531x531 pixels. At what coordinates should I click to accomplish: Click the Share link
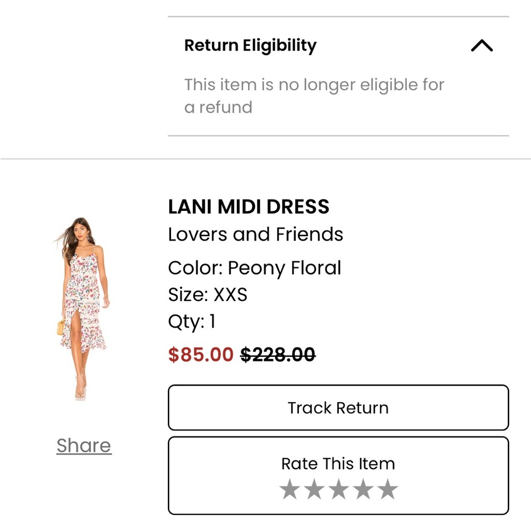(x=83, y=446)
